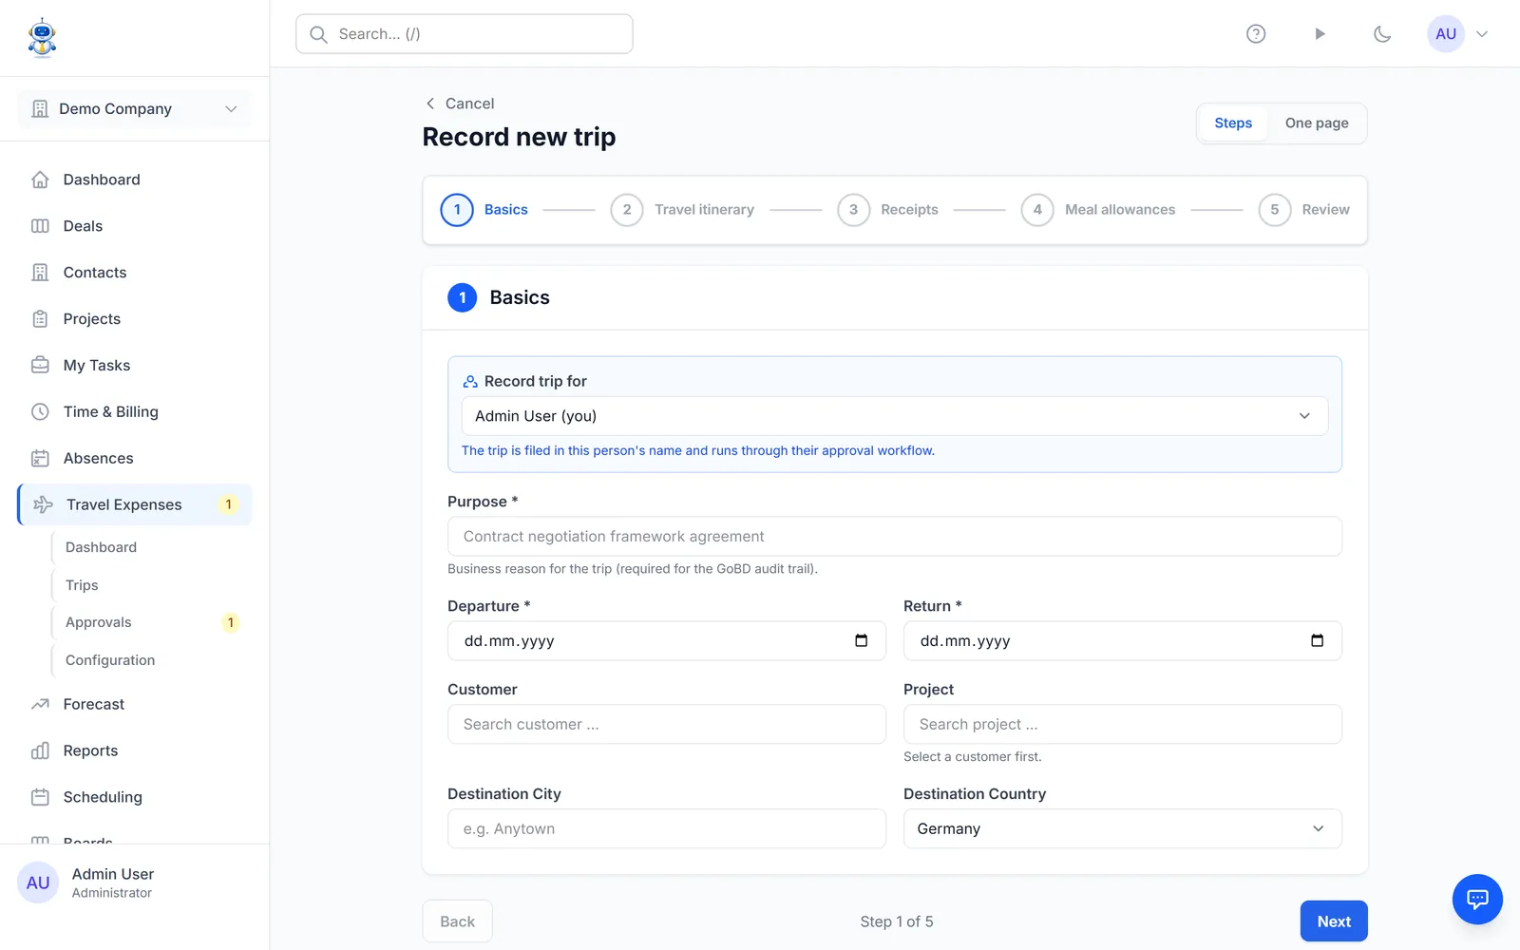Click Admin User profile at sidebar bottom
Screen dimensions: 1520x950
tap(134, 883)
